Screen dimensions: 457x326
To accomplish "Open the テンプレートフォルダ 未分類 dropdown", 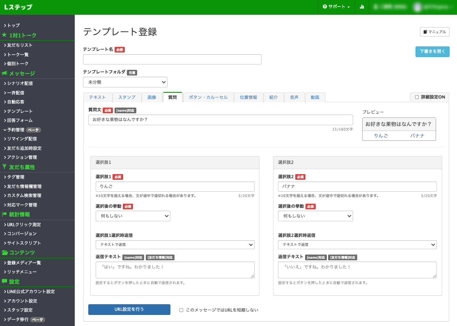I will pos(125,82).
